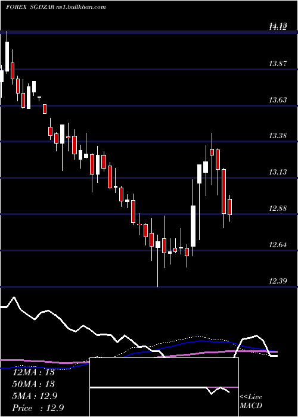Click the '12MA : 13' legend text

coord(33,372)
